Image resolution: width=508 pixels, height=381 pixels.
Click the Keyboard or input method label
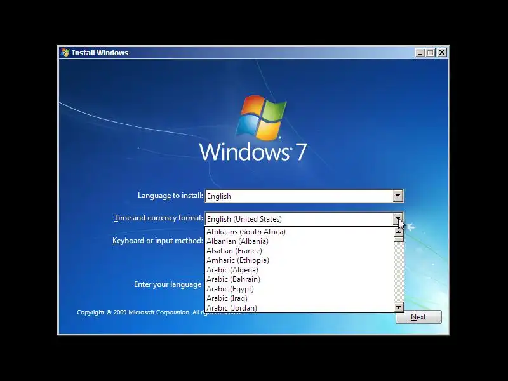(157, 241)
